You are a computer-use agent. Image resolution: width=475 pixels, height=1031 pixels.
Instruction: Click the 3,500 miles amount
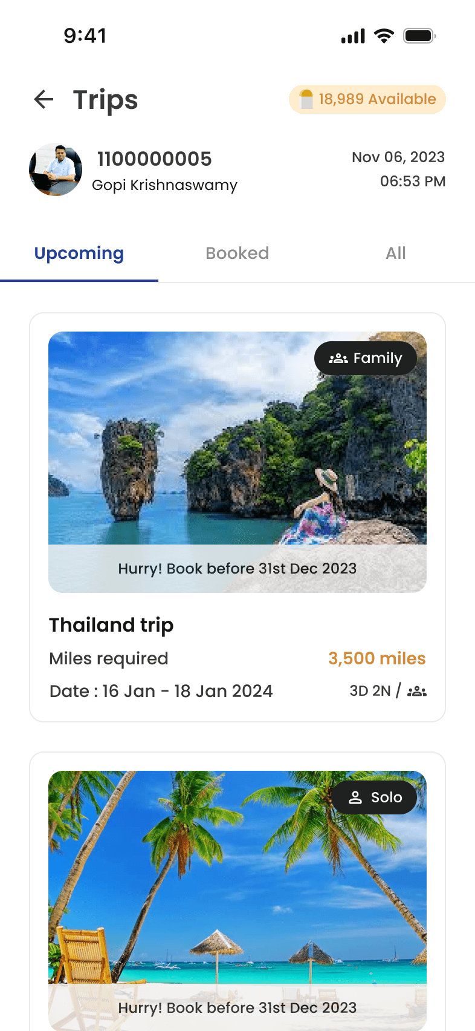pos(377,658)
